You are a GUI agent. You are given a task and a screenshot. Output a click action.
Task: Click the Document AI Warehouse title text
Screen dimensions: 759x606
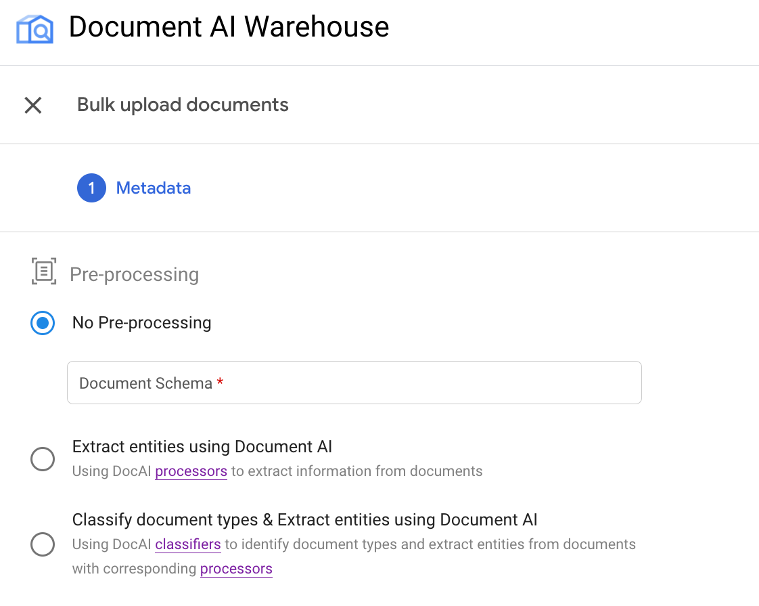(229, 27)
